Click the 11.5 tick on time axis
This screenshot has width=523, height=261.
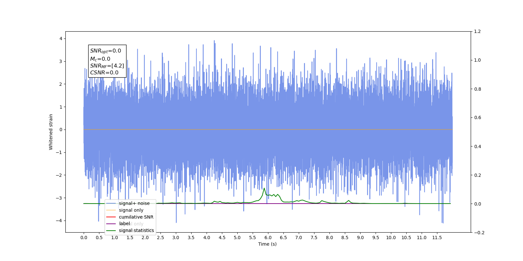(437, 238)
